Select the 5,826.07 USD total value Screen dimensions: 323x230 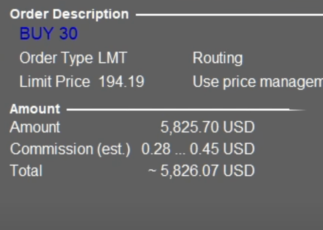point(207,171)
